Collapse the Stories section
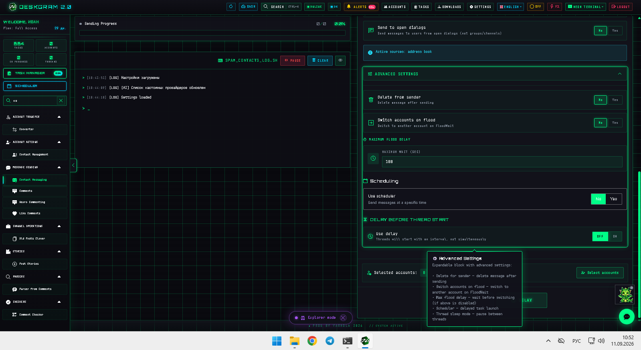The image size is (641, 350). coord(59,251)
